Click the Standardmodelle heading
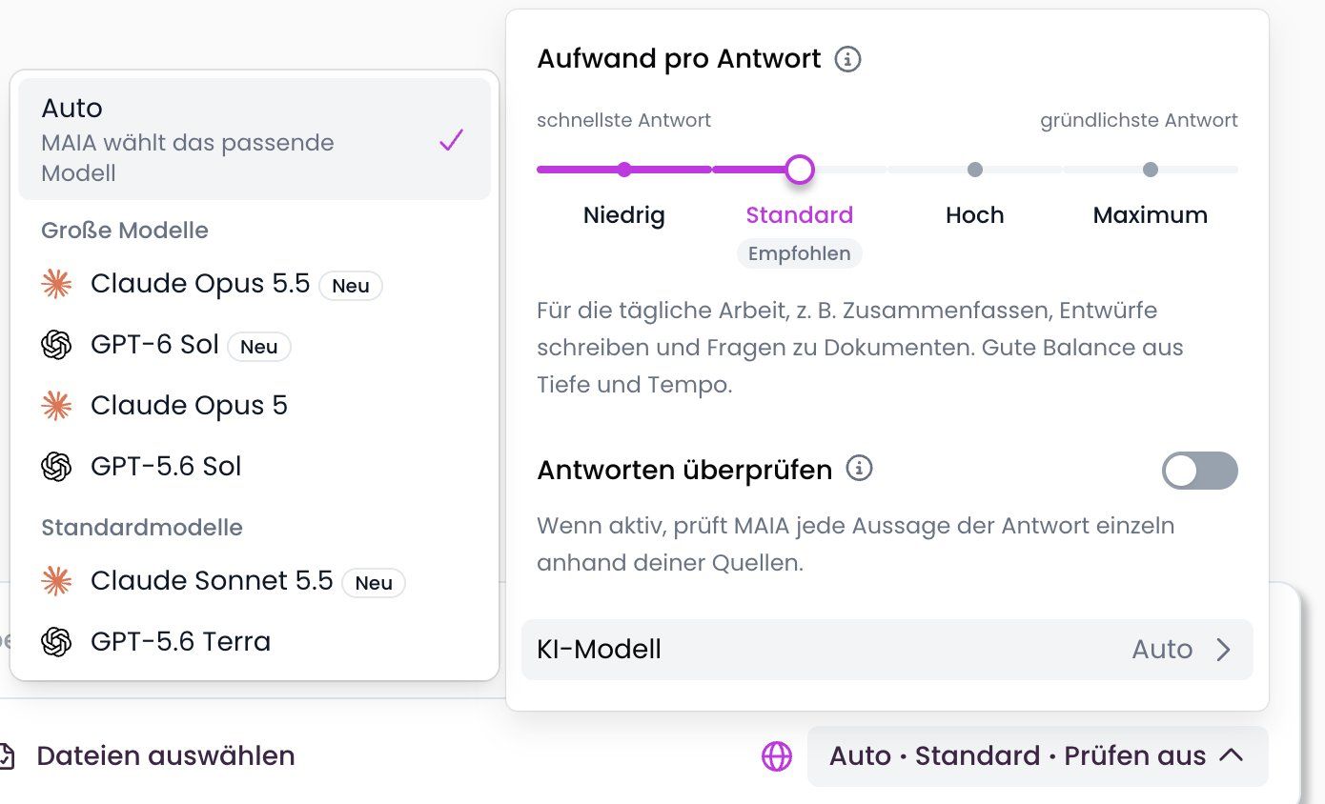 point(142,528)
